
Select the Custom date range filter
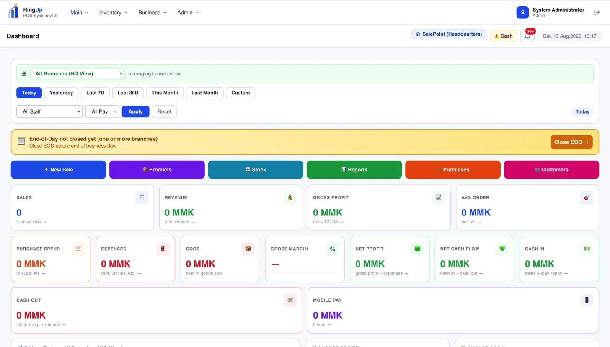(x=240, y=93)
